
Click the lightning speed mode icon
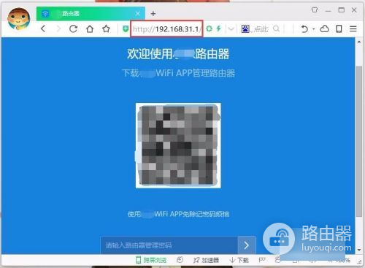click(x=218, y=28)
